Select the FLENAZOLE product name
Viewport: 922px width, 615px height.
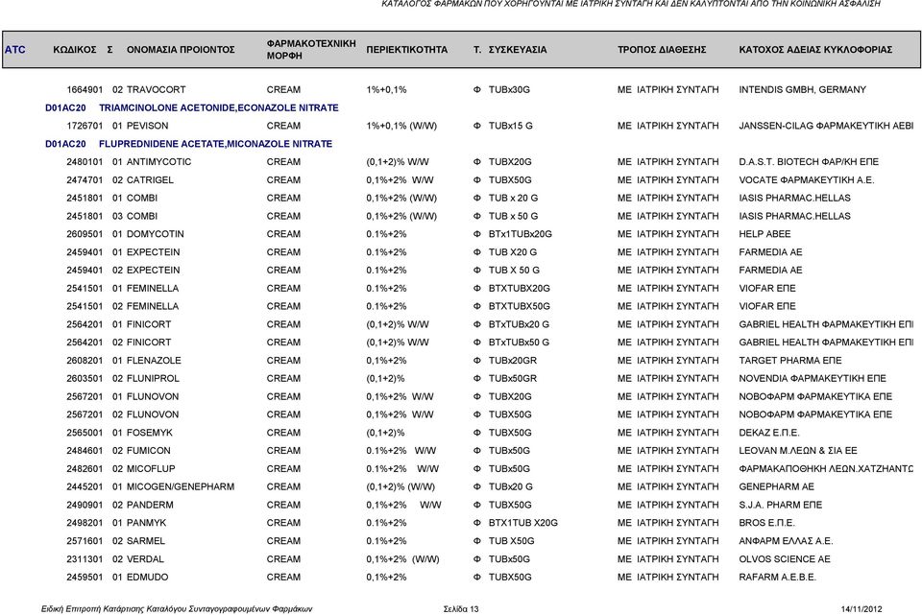[154, 361]
